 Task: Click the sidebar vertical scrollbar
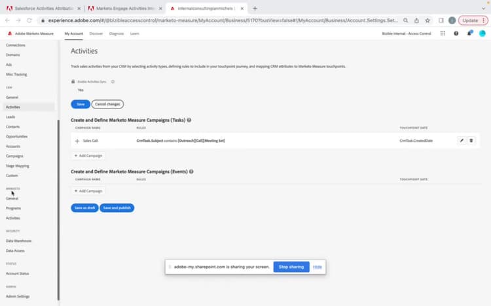tap(58, 211)
